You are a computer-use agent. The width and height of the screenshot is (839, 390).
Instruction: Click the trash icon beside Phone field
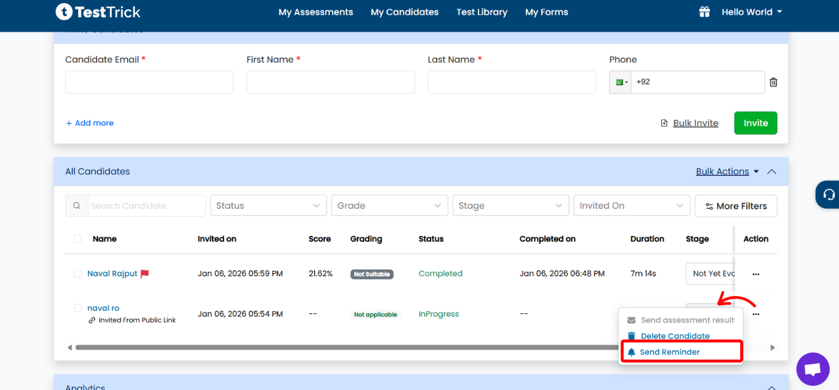[x=773, y=82]
